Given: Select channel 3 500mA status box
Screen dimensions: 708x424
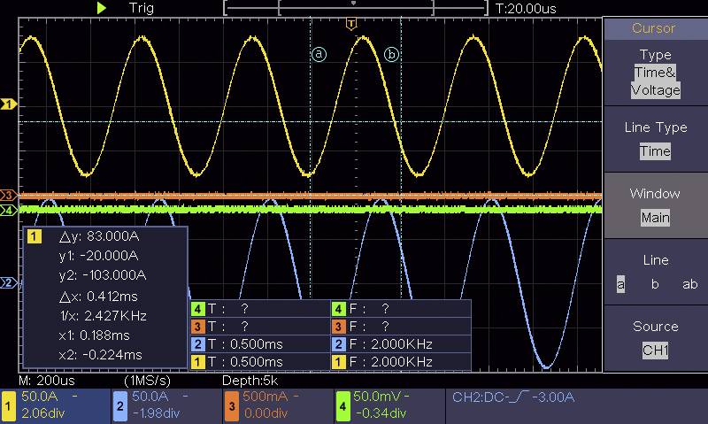Looking at the screenshot, I should click(275, 405).
